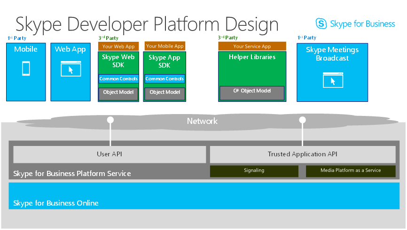Select the Trusted Application API block
Screen dimensions: 407x230
303,154
